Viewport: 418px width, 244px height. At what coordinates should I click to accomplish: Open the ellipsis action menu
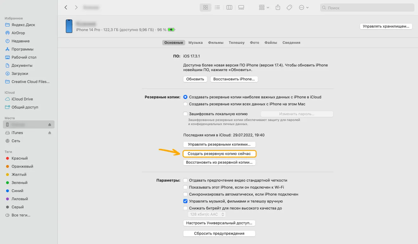[304, 7]
